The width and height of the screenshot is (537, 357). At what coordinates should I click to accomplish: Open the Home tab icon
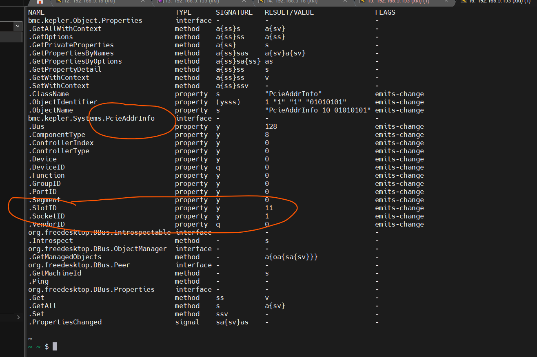point(40,2)
